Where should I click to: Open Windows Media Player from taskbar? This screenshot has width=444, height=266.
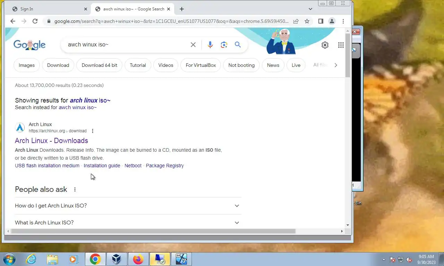coord(73,259)
